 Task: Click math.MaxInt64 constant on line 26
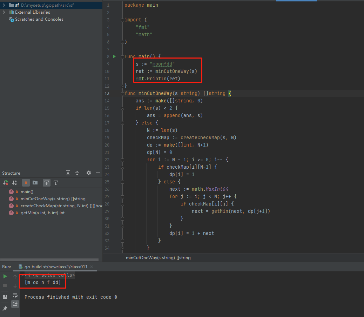tap(210, 189)
